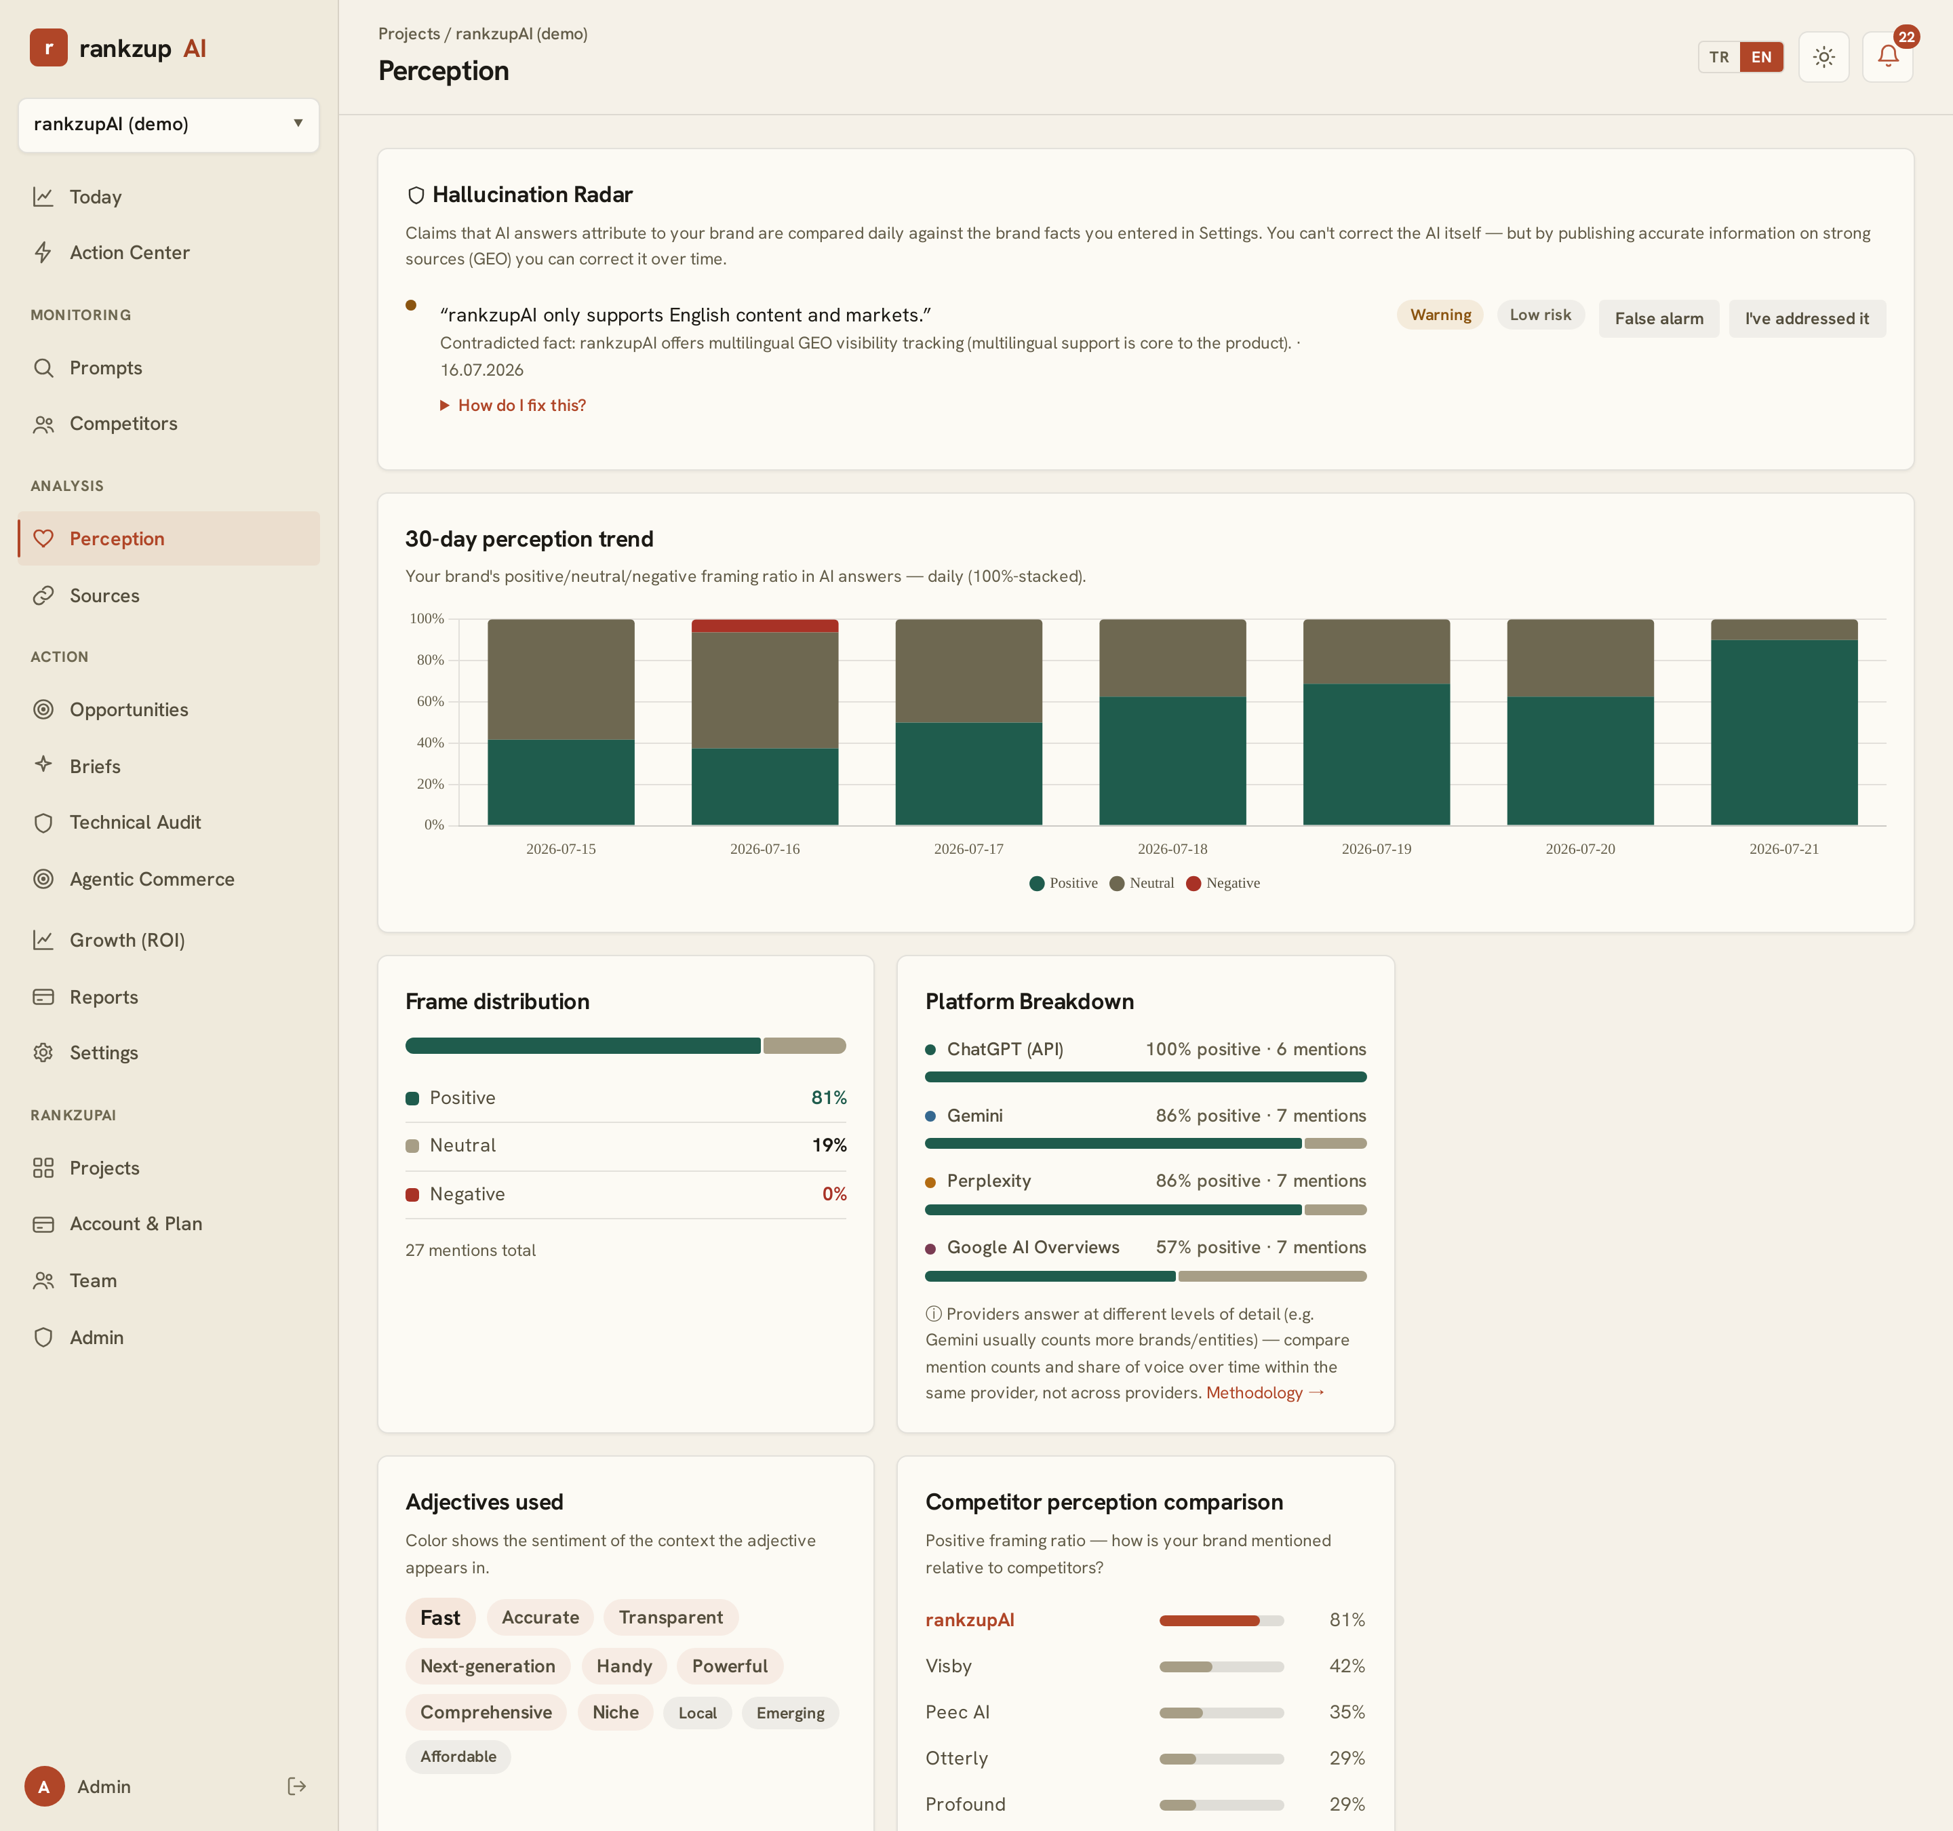Click the Admin shield icon in sidebar

[x=43, y=1338]
